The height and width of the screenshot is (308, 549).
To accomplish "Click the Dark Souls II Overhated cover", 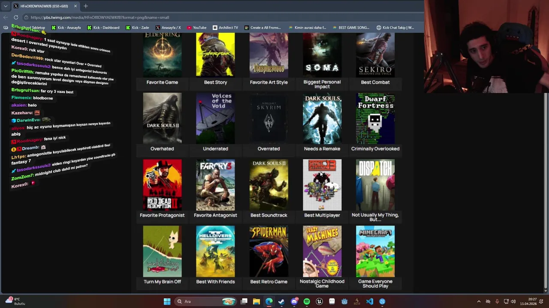I will click(x=162, y=118).
